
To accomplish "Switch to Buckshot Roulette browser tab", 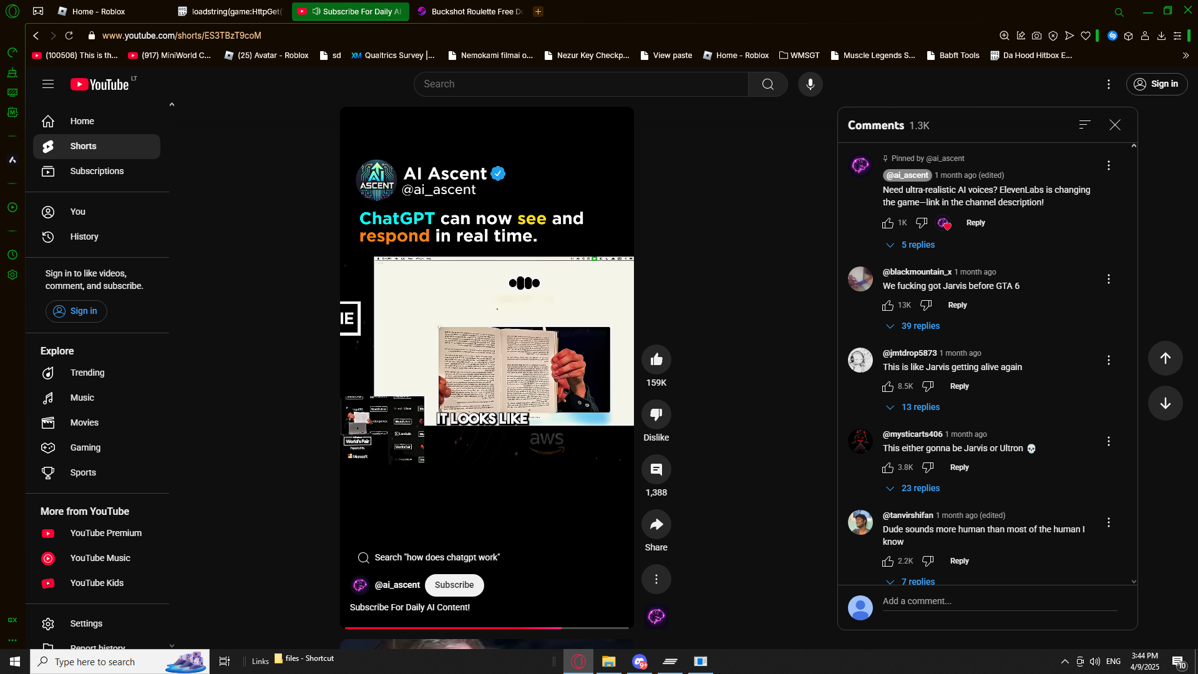I will [471, 11].
